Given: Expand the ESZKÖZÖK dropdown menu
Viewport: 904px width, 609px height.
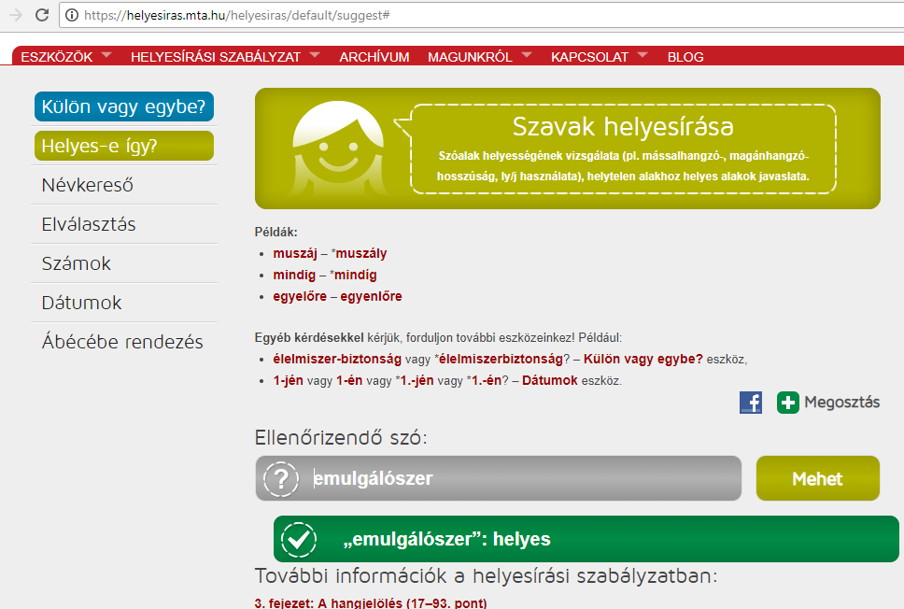Looking at the screenshot, I should coord(106,56).
